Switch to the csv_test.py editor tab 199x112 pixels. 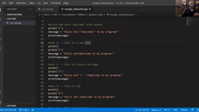[47, 9]
